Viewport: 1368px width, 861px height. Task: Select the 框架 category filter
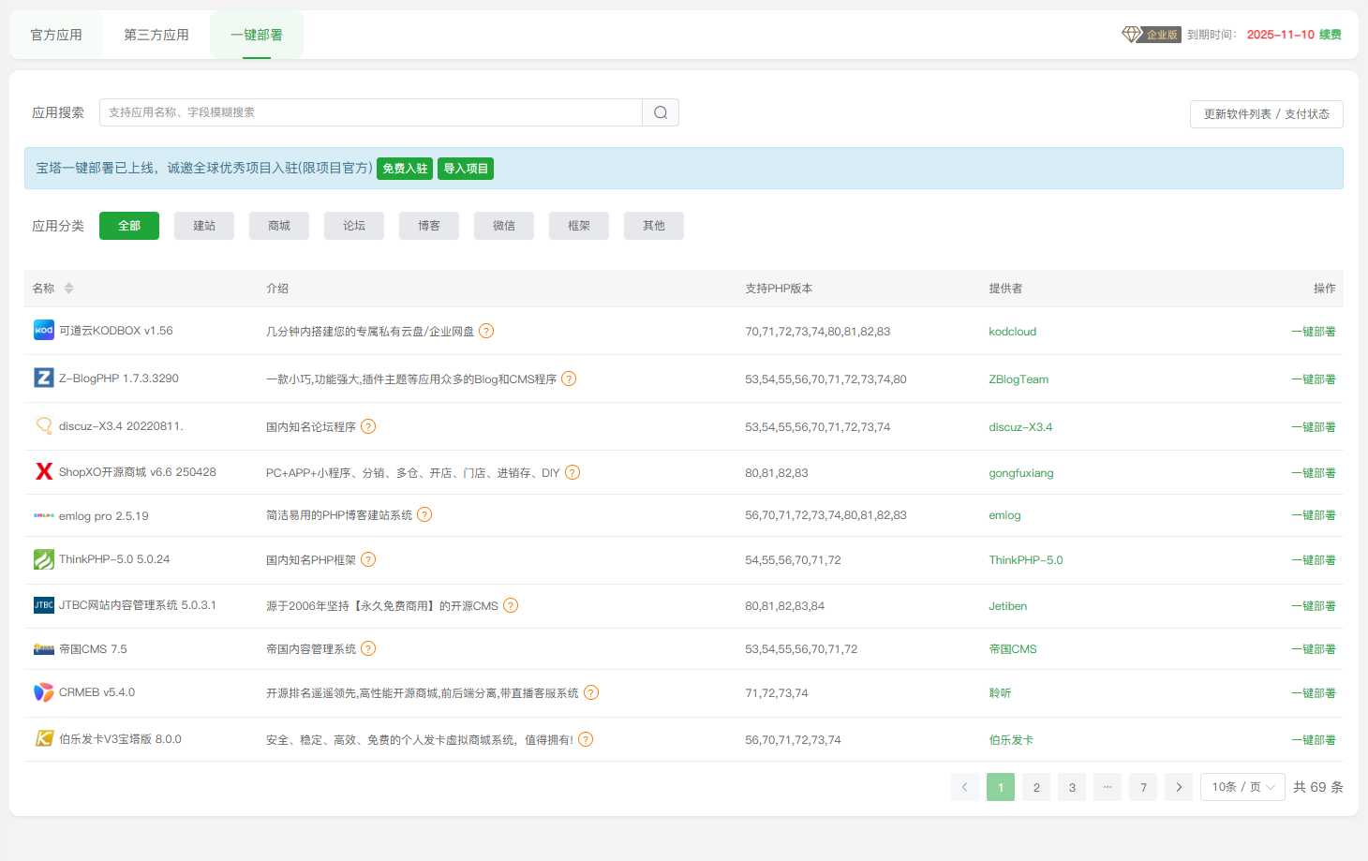pos(579,226)
